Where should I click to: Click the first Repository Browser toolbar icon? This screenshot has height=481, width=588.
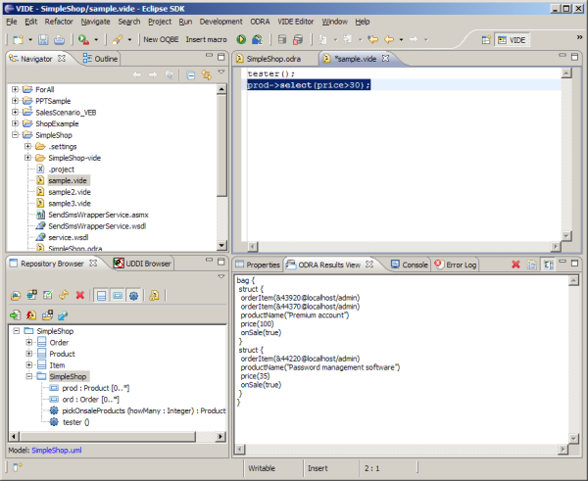tap(16, 296)
